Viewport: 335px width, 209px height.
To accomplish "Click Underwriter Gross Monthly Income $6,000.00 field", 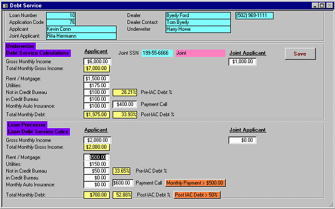I will click(x=97, y=62).
